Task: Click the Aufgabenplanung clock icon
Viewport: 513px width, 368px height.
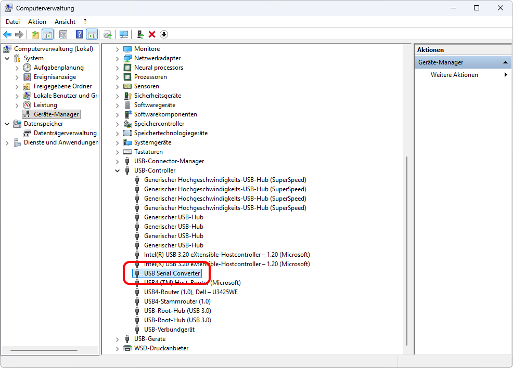Action: click(x=27, y=68)
